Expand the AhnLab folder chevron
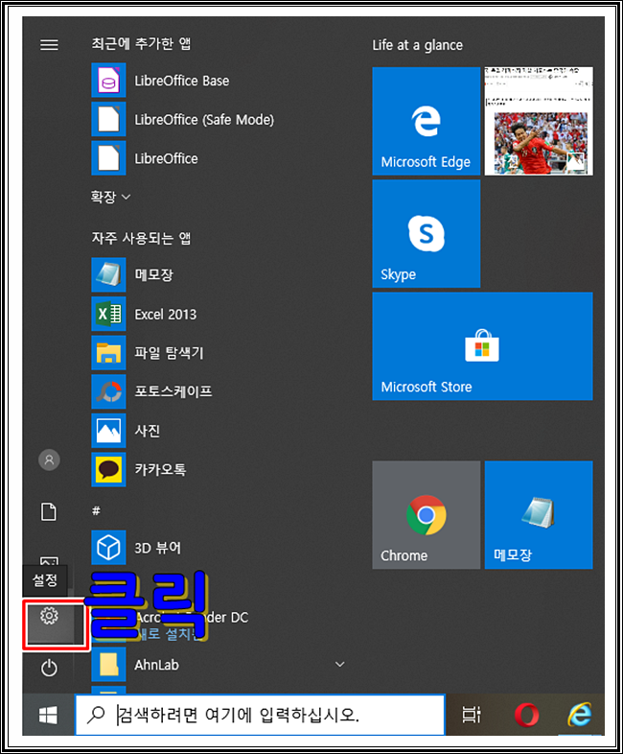 tap(339, 664)
